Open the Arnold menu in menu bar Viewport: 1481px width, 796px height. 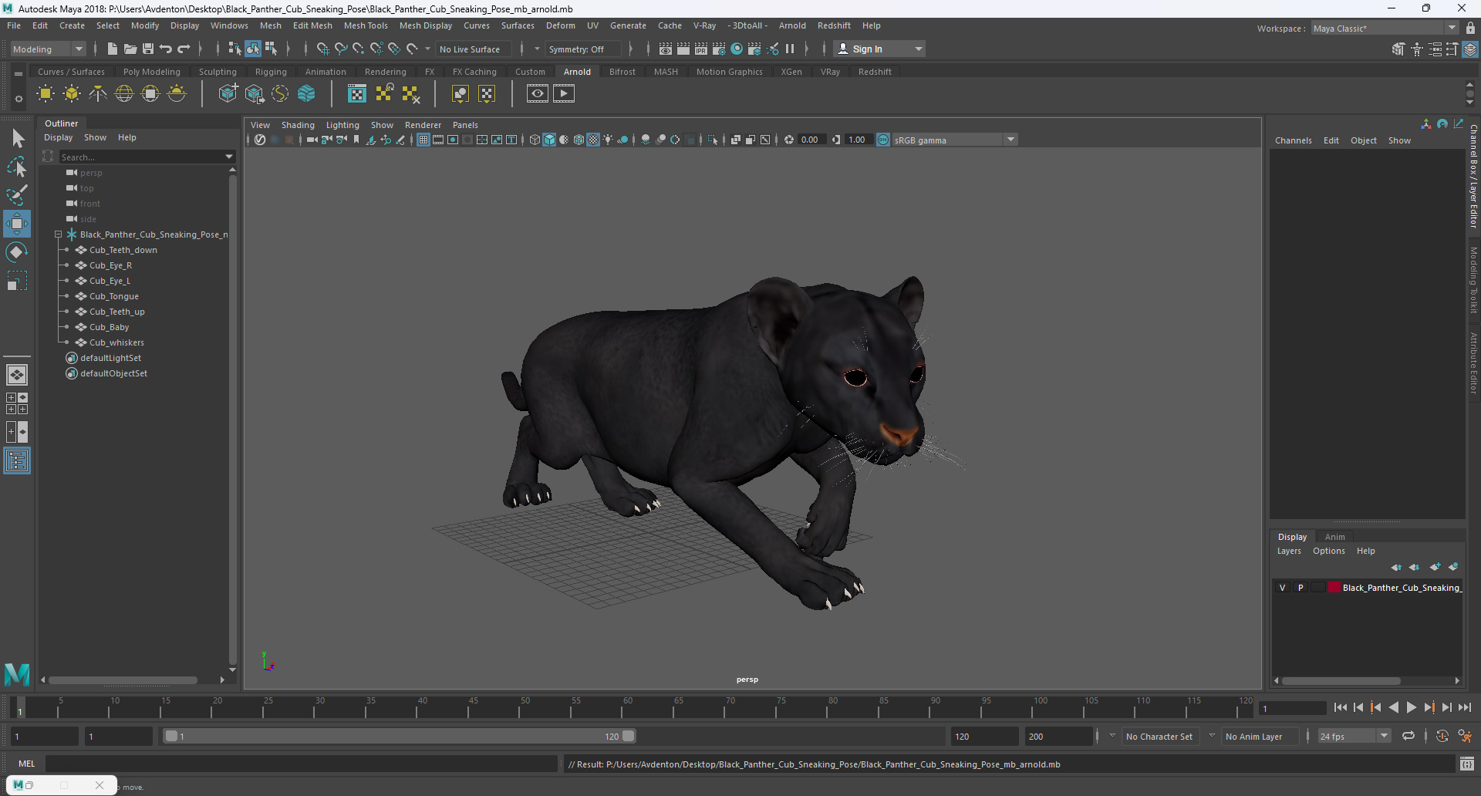(x=792, y=25)
